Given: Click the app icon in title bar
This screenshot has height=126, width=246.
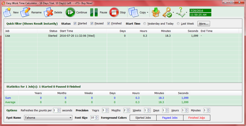Looking at the screenshot, I should click(3, 3).
